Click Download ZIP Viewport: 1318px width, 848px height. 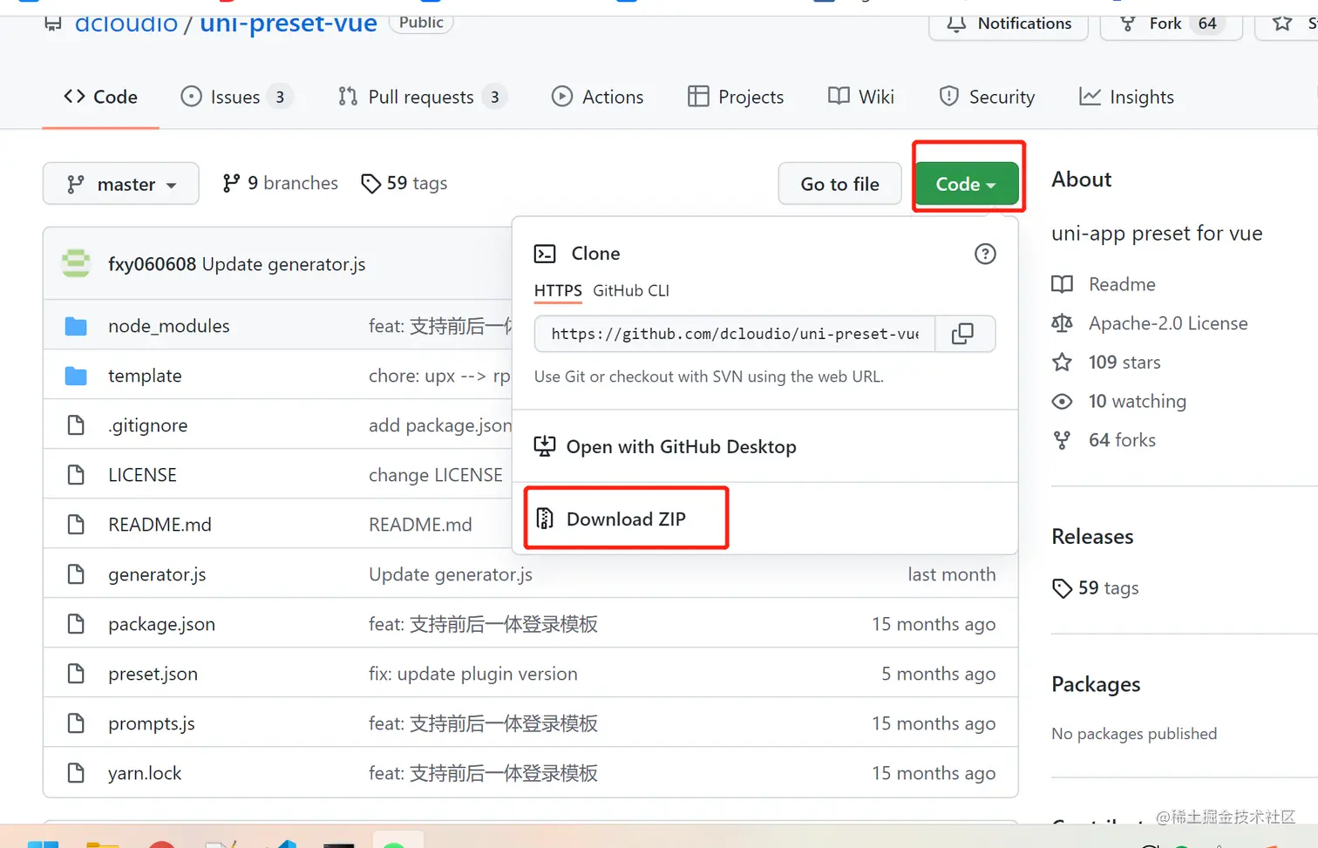[626, 519]
